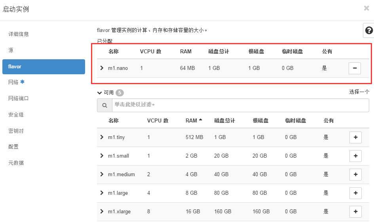The image size is (374, 222).
Task: Click the available count badge 5
Action: click(x=120, y=92)
